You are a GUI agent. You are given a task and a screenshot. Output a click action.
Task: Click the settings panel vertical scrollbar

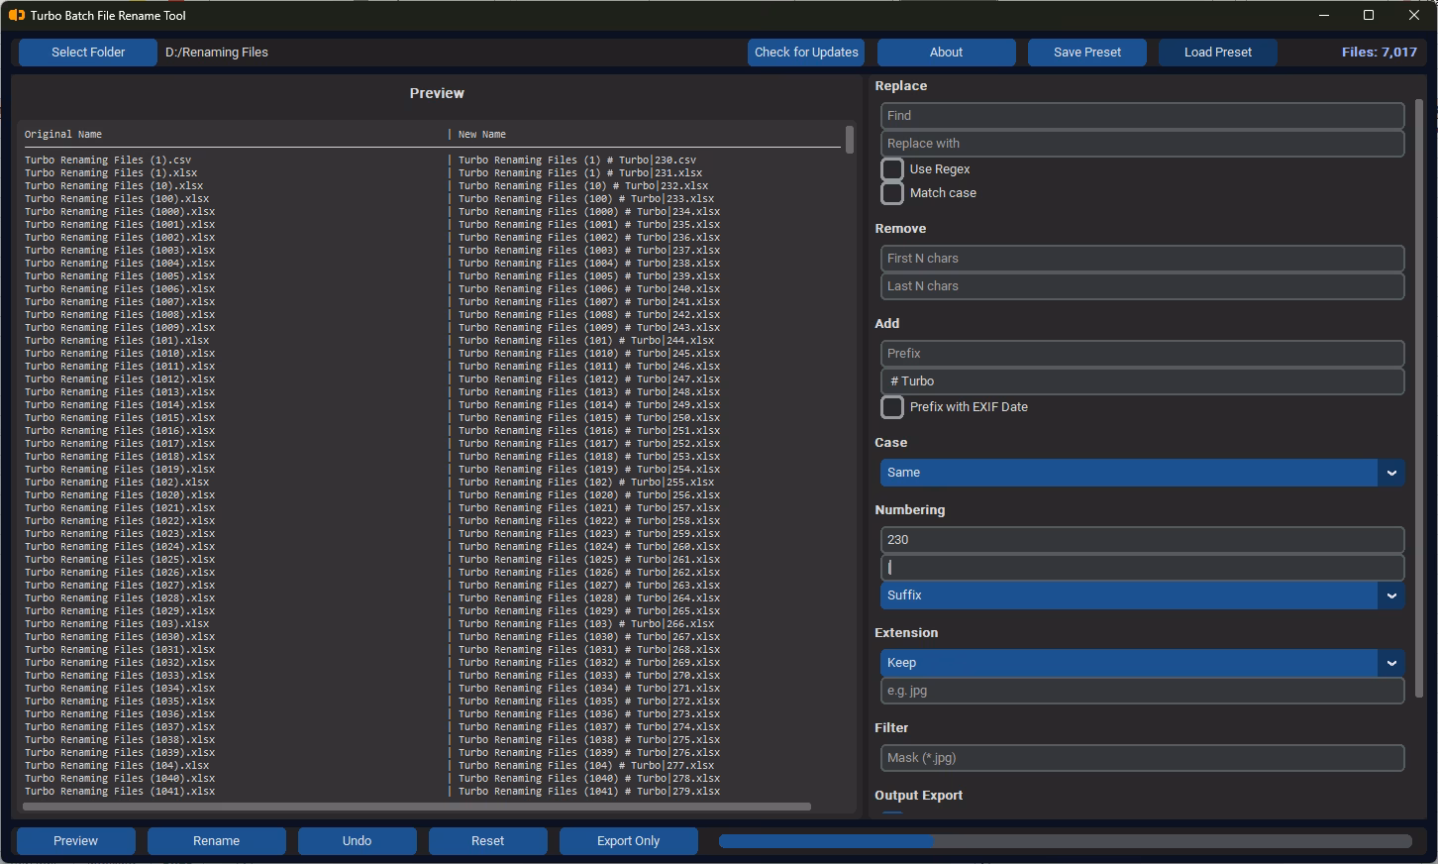click(1419, 396)
